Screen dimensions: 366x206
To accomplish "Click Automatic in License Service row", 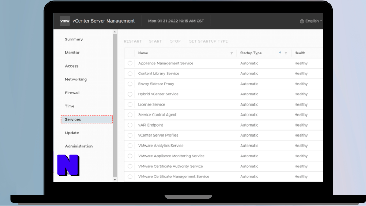I will (249, 104).
